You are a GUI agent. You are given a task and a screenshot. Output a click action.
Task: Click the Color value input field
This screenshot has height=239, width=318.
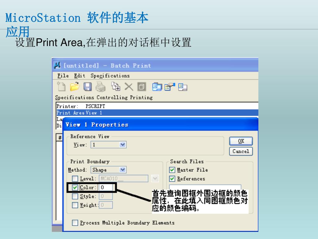coord(106,187)
